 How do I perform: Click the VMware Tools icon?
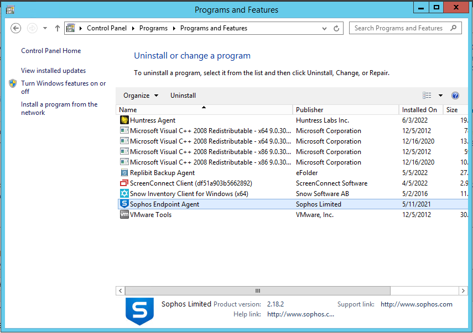[x=124, y=214]
